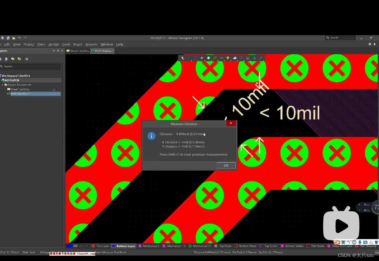Select the AD.PrjPCB project node
This screenshot has height=261, width=379.
(12, 80)
